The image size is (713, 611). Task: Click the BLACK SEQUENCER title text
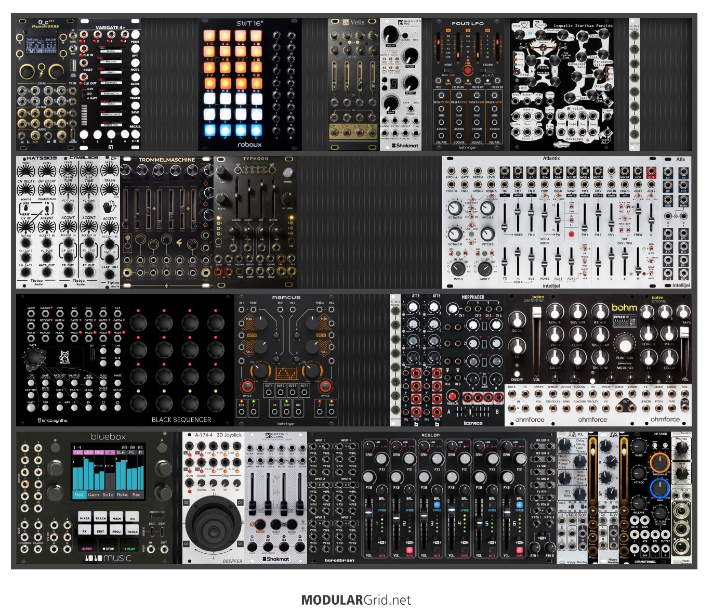click(181, 420)
